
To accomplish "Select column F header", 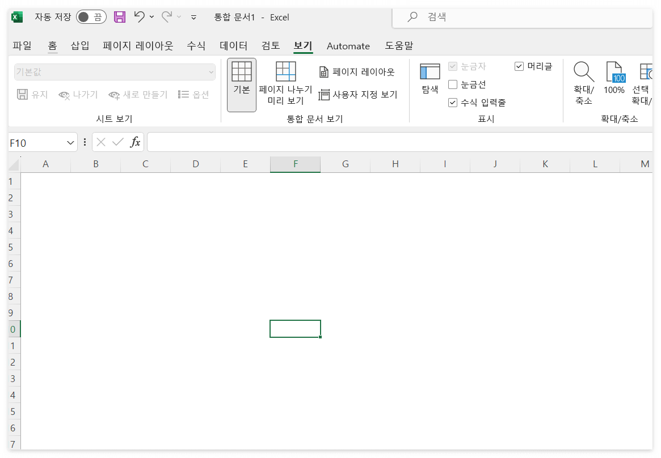I will click(296, 164).
